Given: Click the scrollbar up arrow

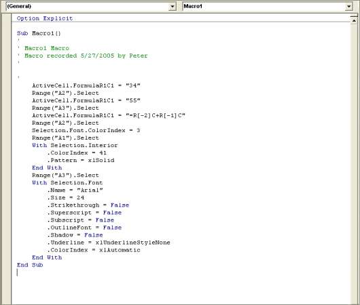Looking at the screenshot, I should tap(354, 21).
